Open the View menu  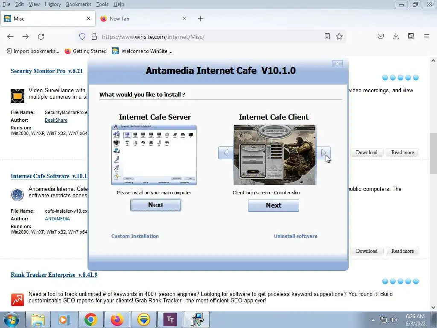point(34,4)
